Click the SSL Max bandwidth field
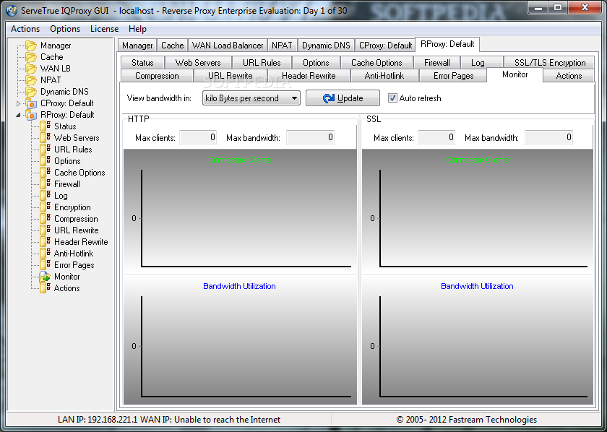This screenshot has height=432, width=607. [548, 137]
